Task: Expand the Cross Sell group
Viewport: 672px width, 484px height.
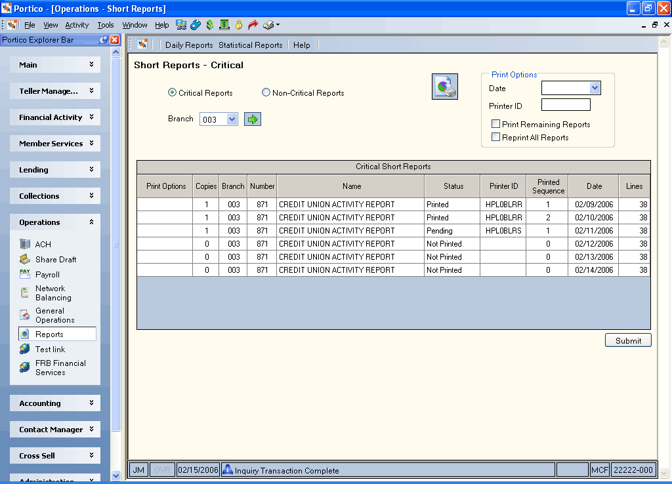Action: (x=55, y=455)
